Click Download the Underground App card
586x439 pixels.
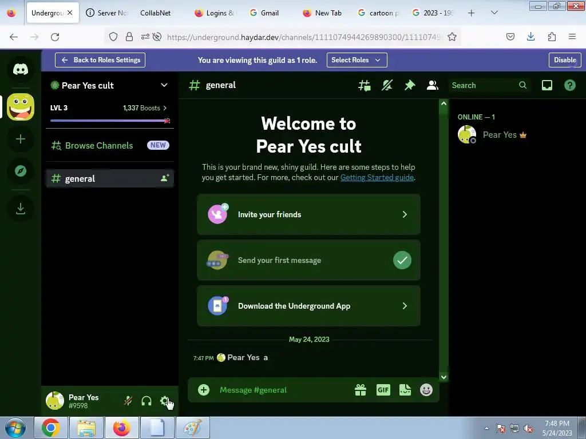pyautogui.click(x=308, y=306)
